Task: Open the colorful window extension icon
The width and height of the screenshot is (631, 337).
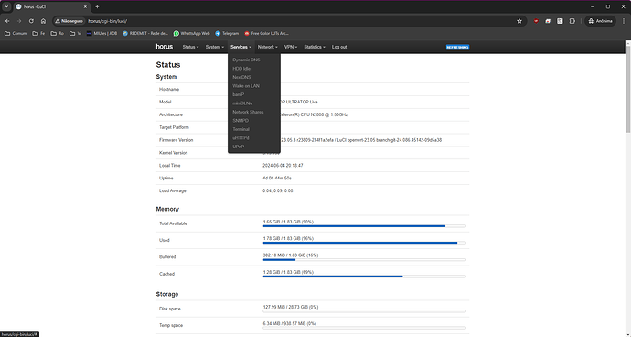Action: [x=548, y=21]
